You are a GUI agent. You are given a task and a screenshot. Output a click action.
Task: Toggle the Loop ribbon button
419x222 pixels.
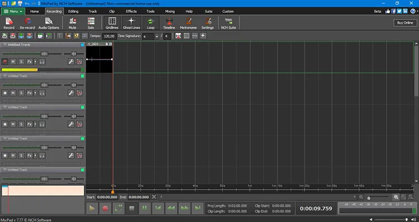151,23
